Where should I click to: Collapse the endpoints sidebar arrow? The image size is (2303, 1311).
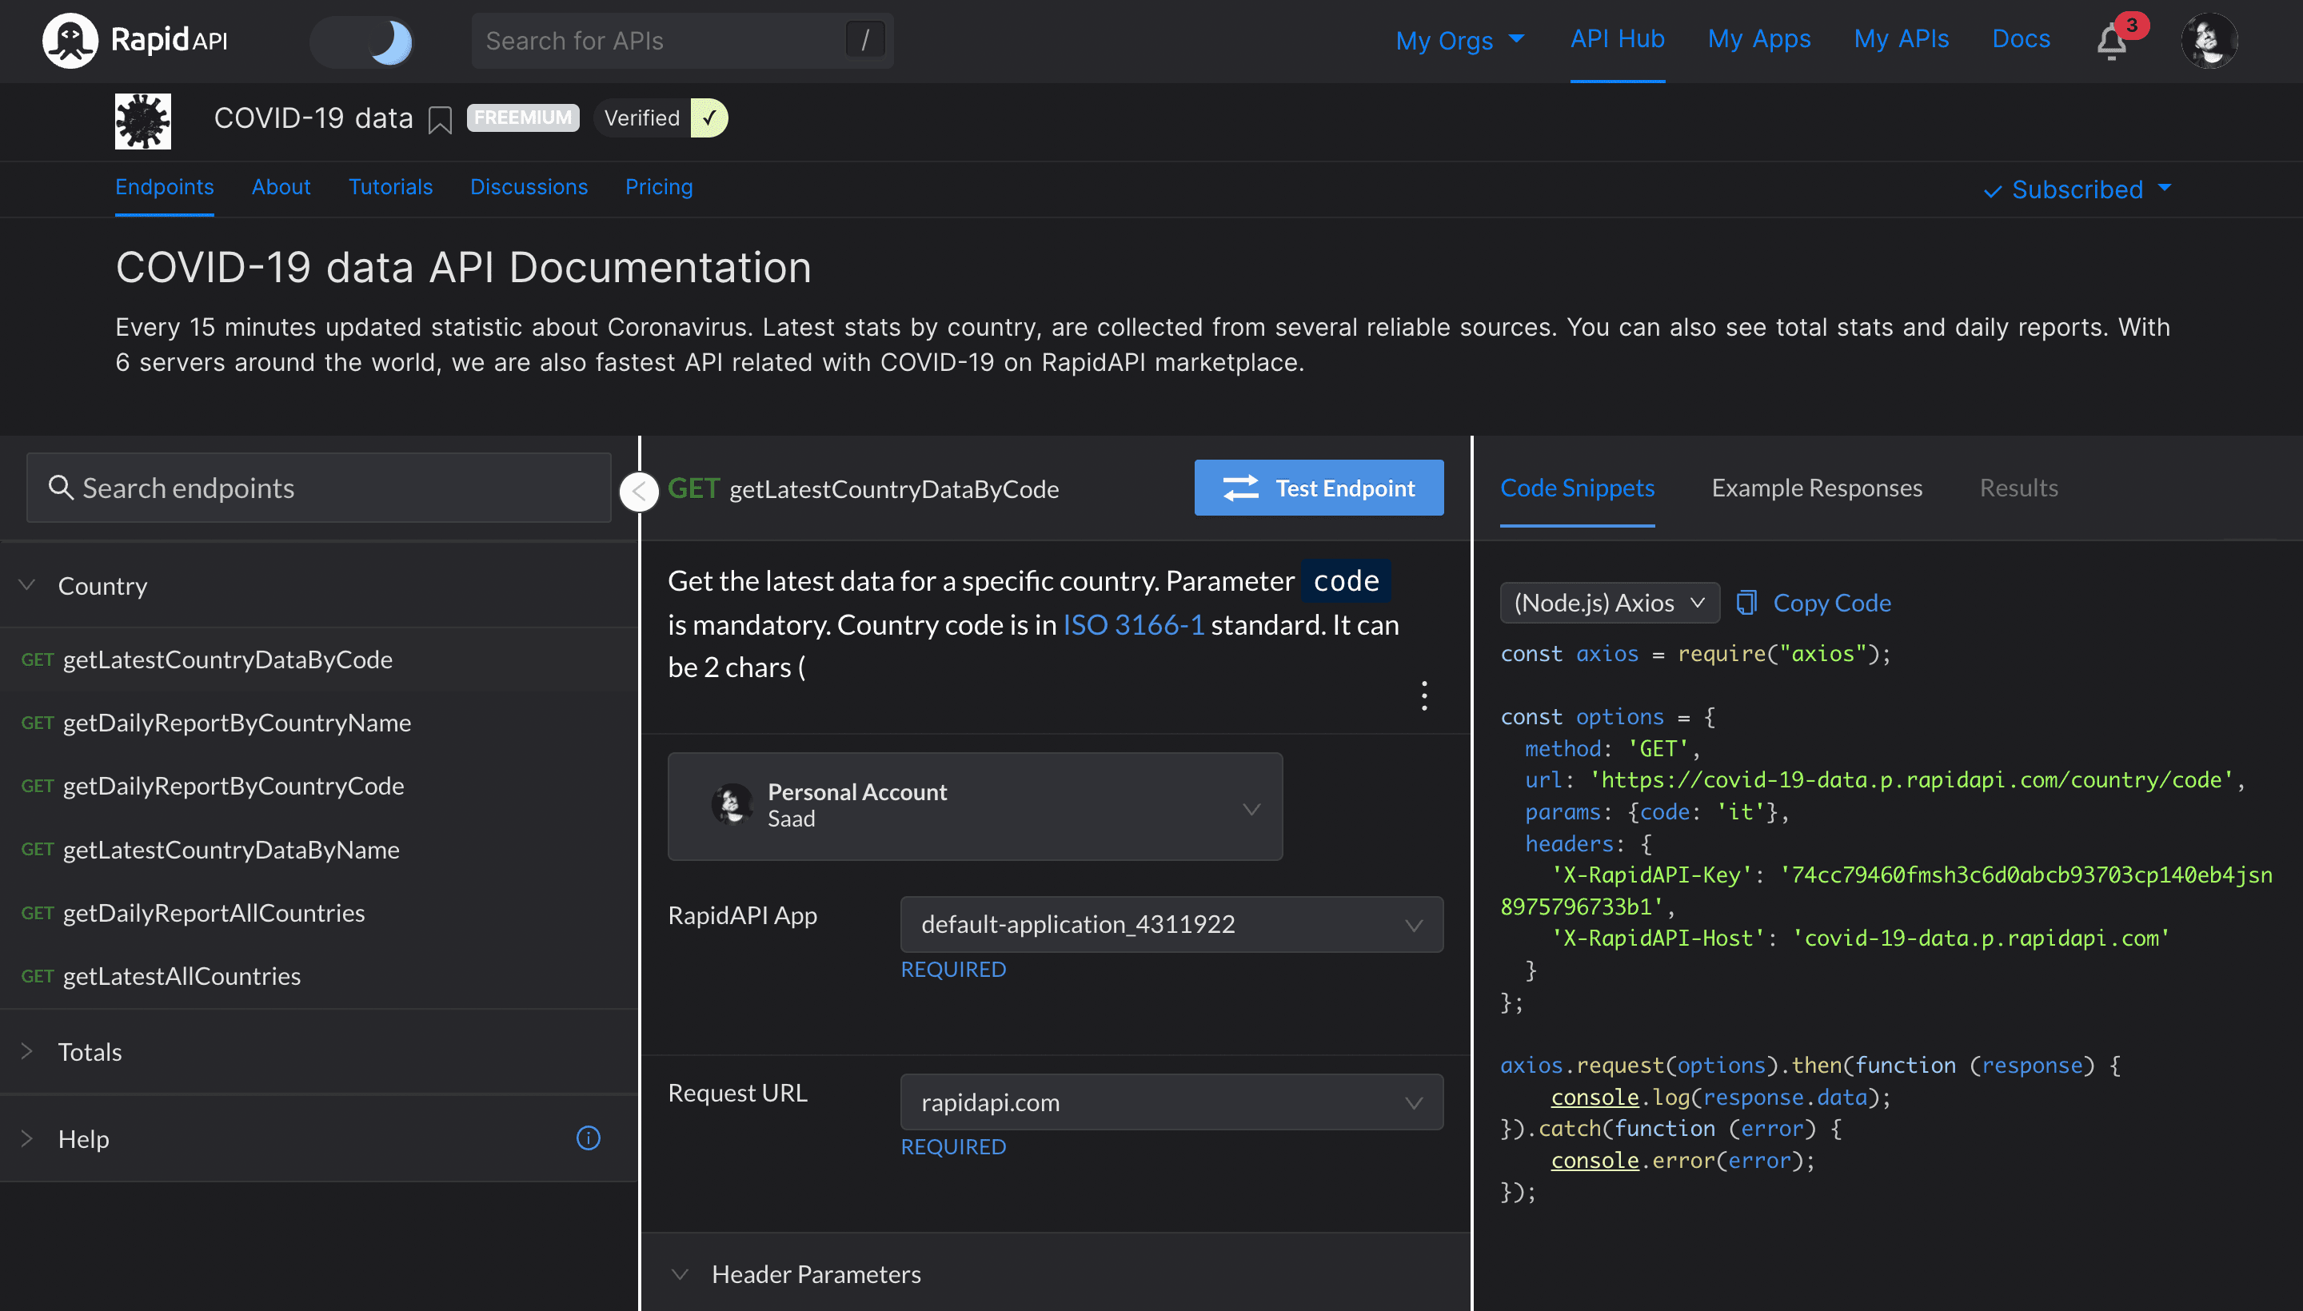pos(640,491)
